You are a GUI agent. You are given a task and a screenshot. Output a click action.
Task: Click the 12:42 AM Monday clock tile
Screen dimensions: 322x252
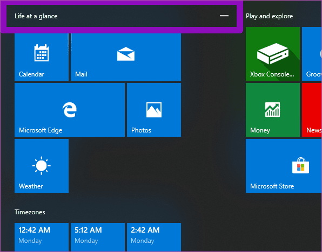[x=42, y=237]
